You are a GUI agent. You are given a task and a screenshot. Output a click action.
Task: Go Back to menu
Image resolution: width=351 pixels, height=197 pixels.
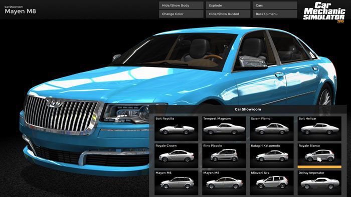pyautogui.click(x=275, y=14)
